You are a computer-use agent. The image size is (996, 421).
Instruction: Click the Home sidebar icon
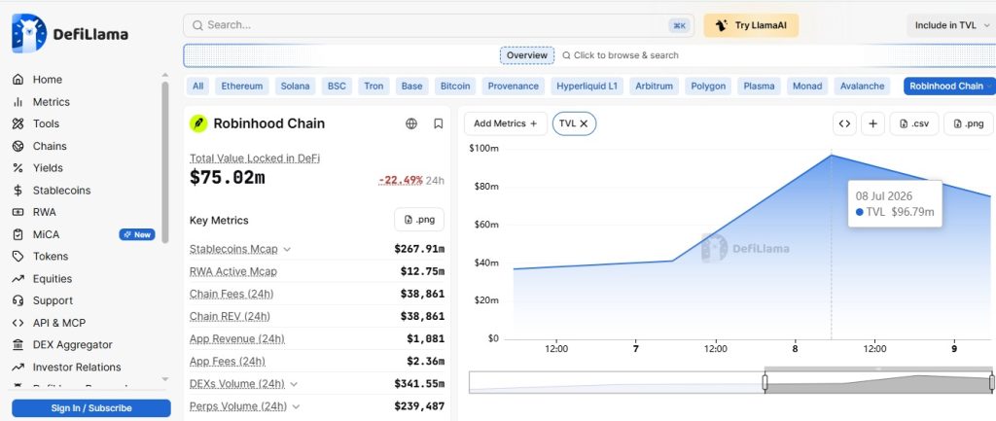18,80
